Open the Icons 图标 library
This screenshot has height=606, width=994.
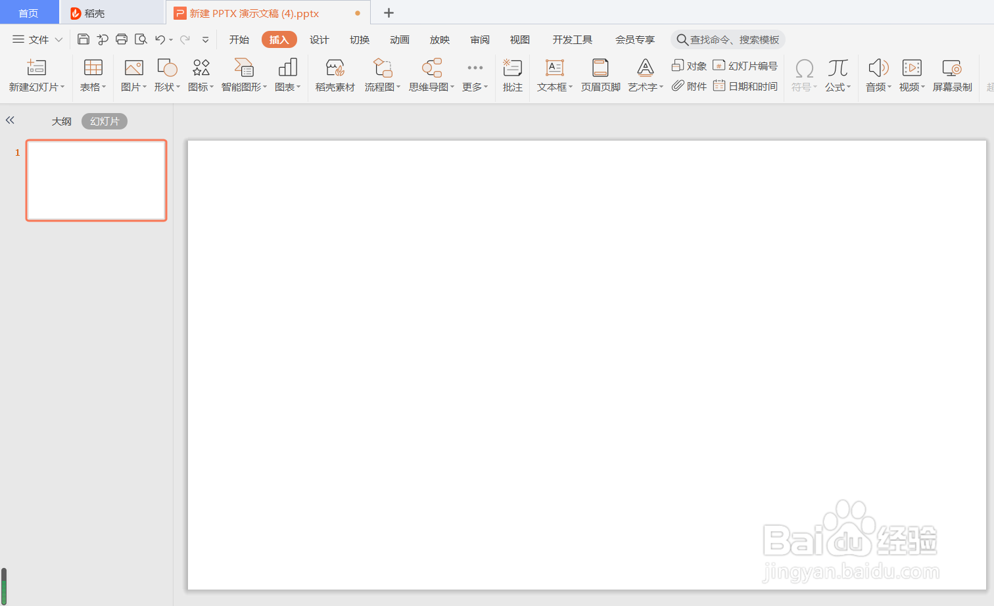tap(201, 68)
